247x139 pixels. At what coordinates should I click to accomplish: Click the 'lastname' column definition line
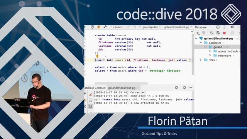click(130, 46)
